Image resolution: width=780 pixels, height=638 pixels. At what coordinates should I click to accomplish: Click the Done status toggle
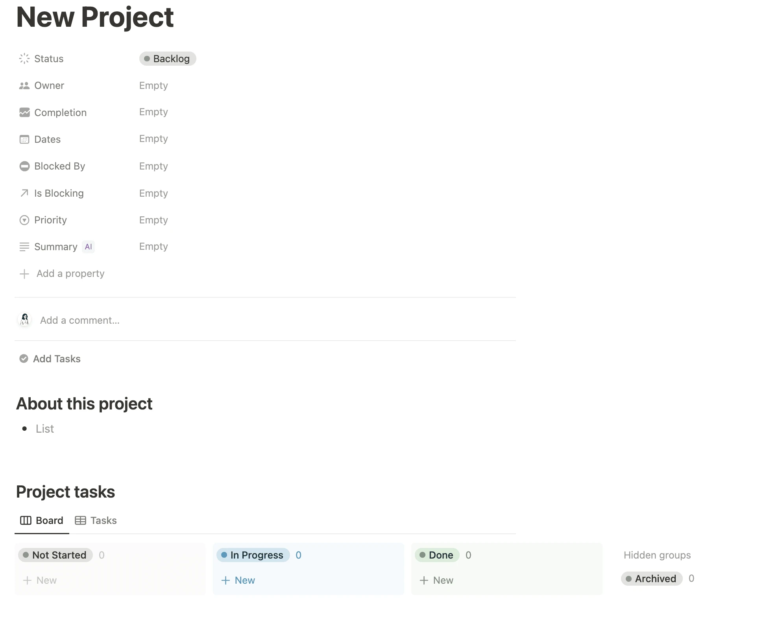(x=437, y=555)
